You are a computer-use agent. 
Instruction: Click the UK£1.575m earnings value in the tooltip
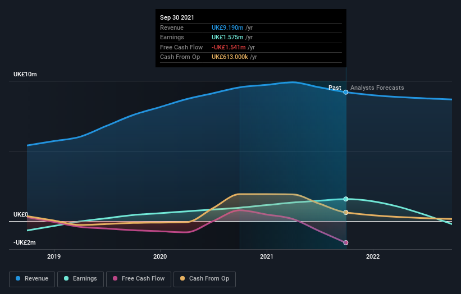pyautogui.click(x=227, y=37)
